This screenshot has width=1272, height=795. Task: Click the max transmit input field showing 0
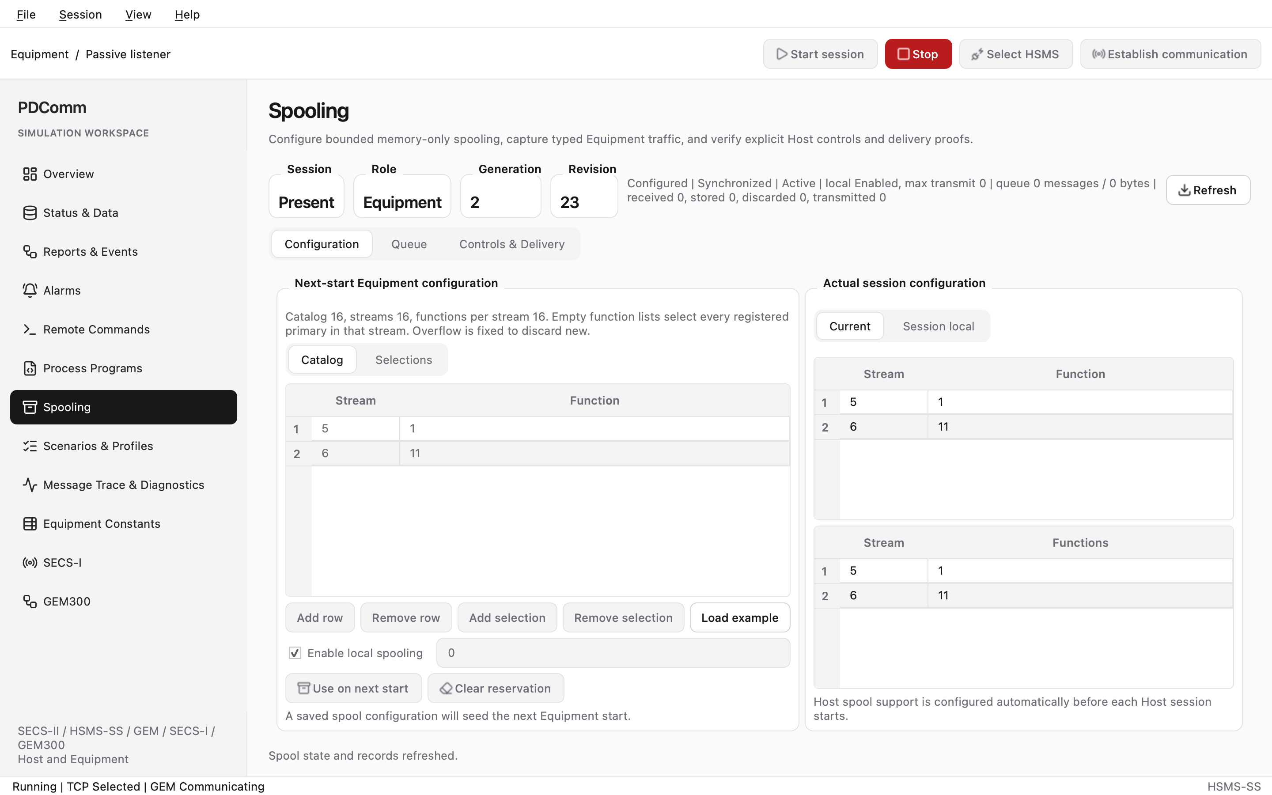click(613, 653)
